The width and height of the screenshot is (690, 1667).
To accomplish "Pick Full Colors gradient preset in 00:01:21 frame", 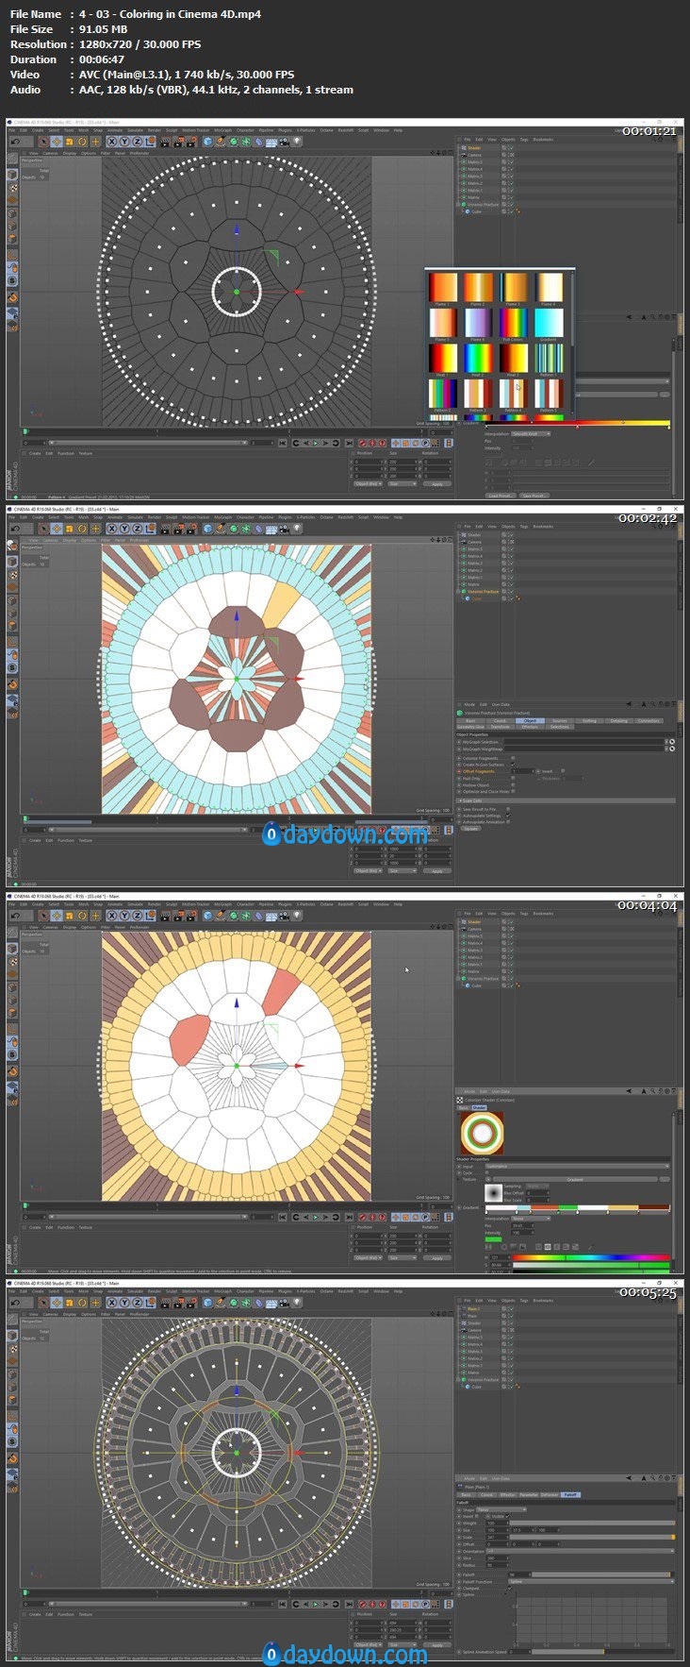I will 513,323.
